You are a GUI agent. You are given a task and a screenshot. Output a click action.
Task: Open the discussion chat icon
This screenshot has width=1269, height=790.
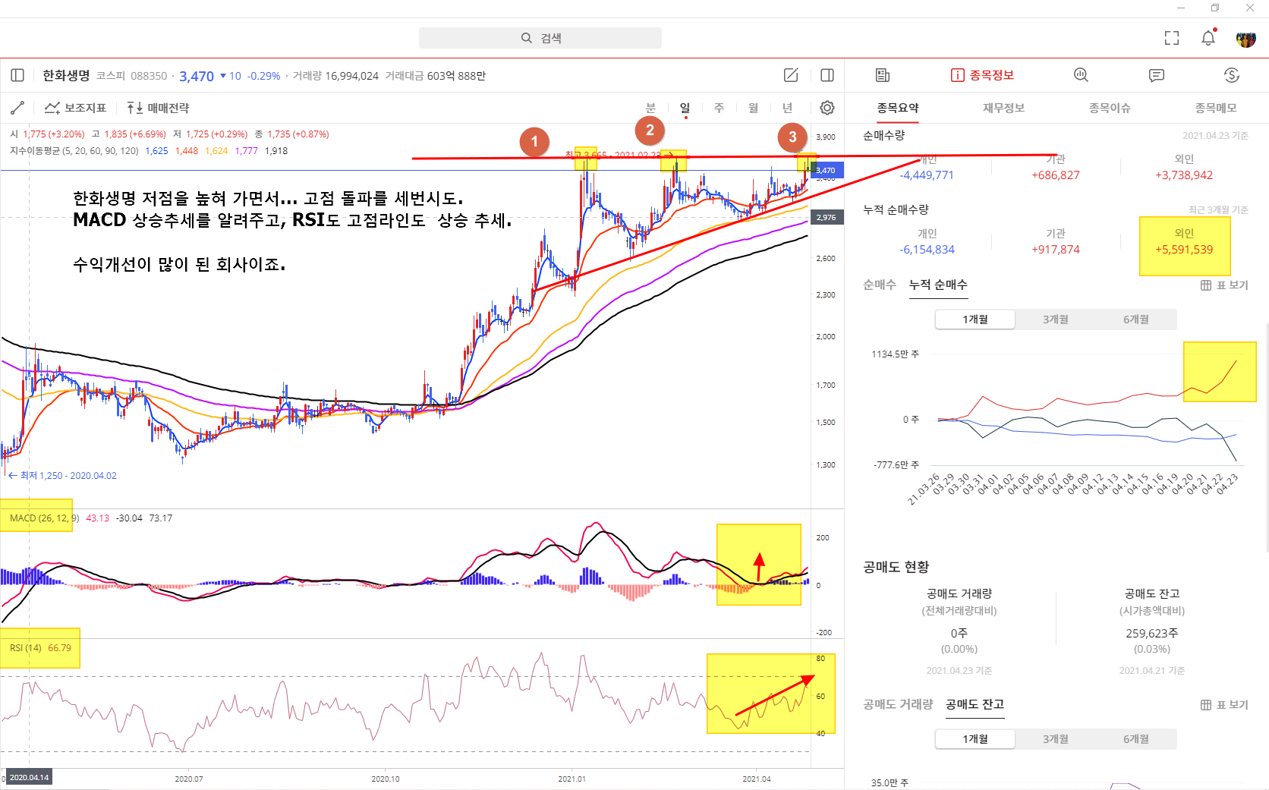[x=1157, y=75]
